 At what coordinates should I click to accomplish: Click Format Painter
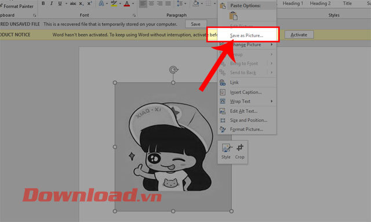(17, 6)
